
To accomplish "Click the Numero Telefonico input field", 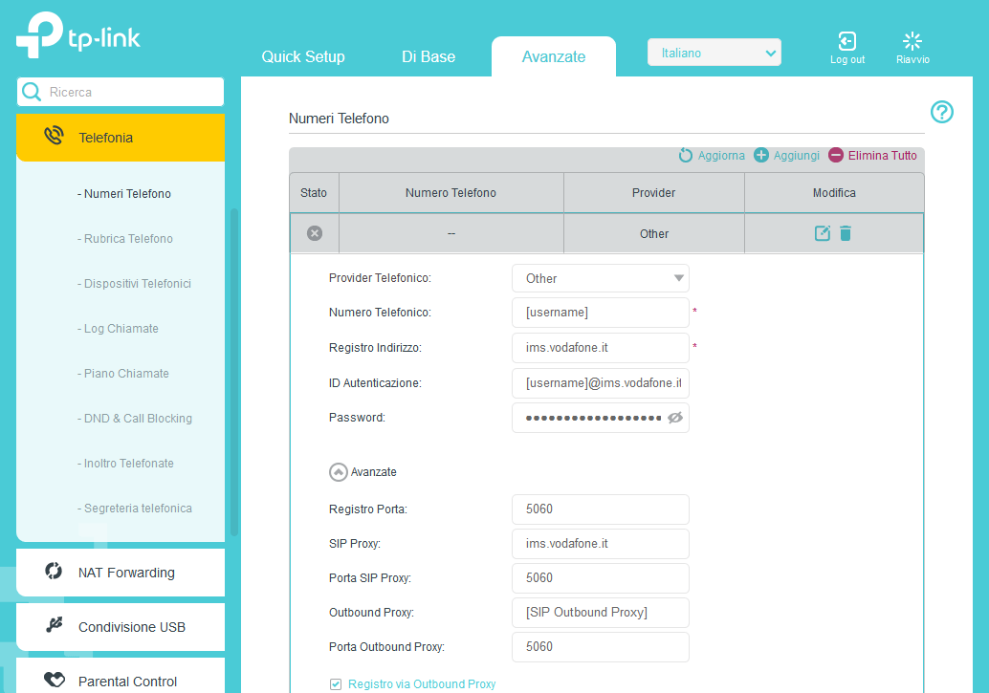I will pyautogui.click(x=601, y=313).
